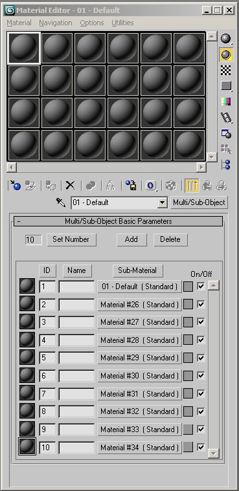
Task: Click the Set Number button
Action: point(71,239)
